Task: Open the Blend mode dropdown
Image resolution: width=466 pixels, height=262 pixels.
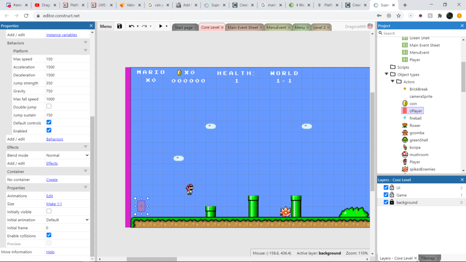Action: click(67, 156)
